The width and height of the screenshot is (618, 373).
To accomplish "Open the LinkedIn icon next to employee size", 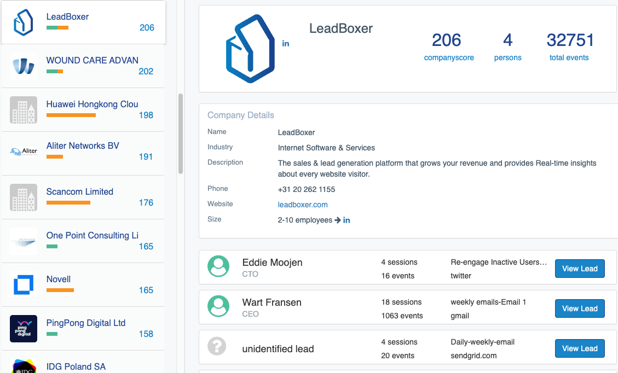I will click(346, 220).
